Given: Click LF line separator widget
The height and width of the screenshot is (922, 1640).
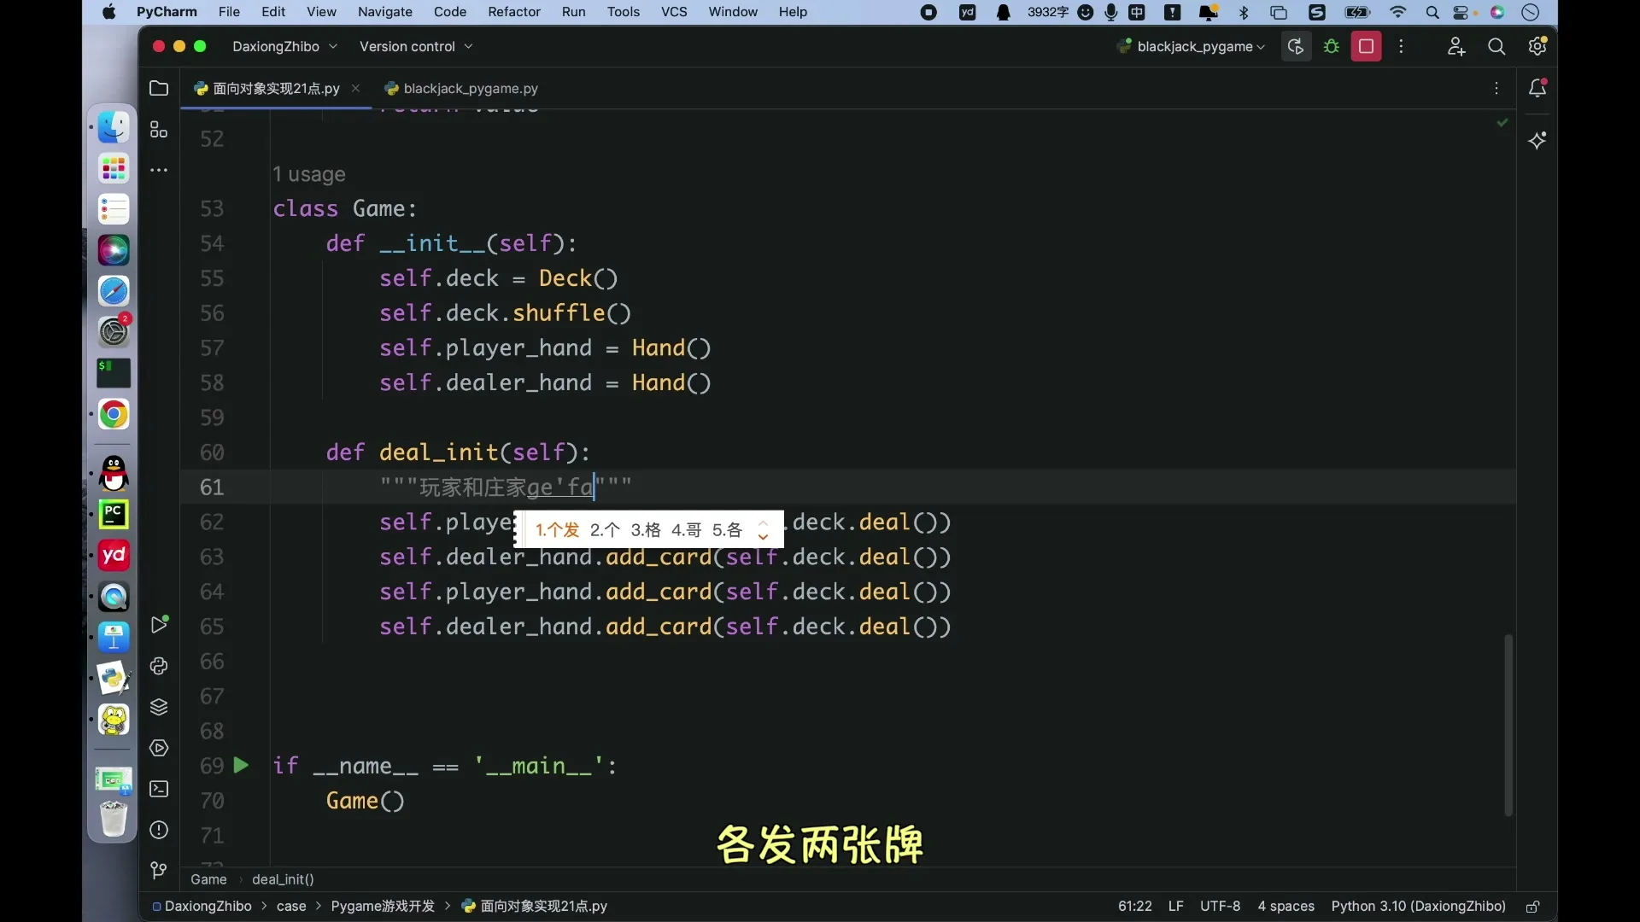Looking at the screenshot, I should click(x=1175, y=907).
